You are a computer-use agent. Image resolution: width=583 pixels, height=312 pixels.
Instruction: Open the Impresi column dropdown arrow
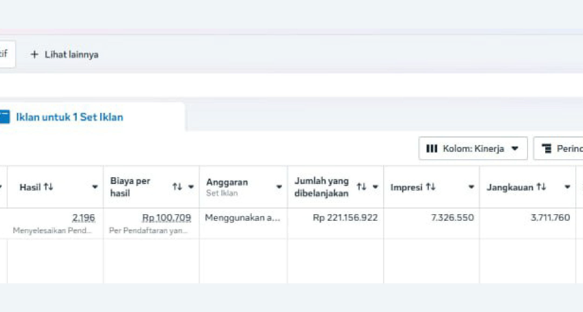click(471, 187)
